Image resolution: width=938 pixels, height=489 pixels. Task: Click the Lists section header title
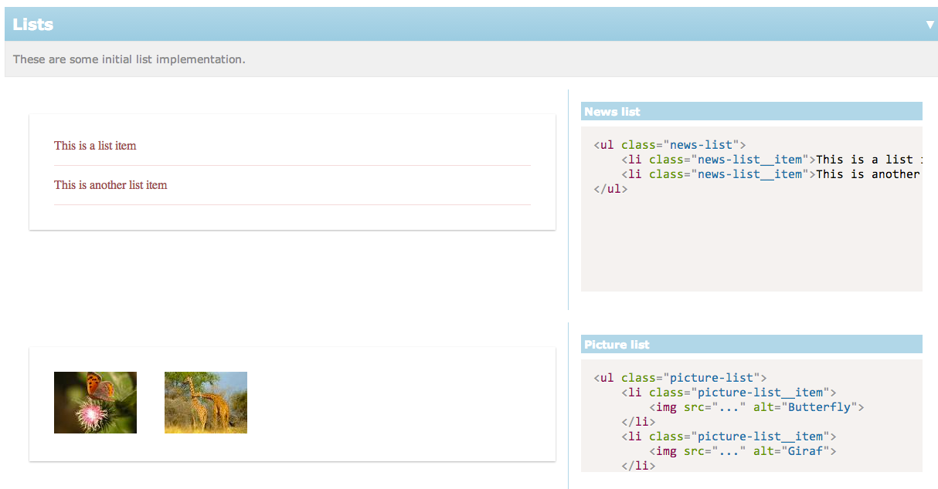(x=33, y=25)
